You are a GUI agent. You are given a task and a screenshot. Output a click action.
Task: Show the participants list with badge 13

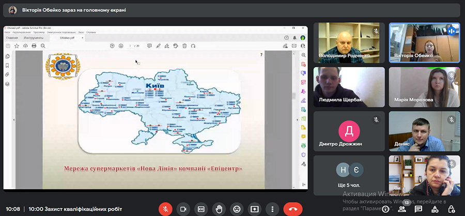coord(402,209)
